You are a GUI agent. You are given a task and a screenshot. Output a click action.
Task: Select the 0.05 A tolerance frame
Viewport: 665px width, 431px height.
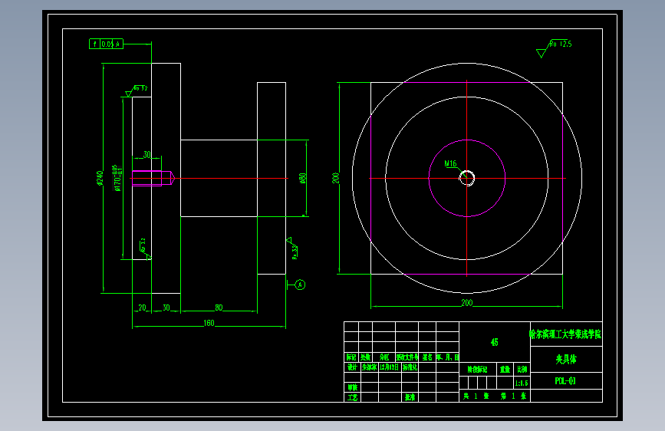pos(106,44)
